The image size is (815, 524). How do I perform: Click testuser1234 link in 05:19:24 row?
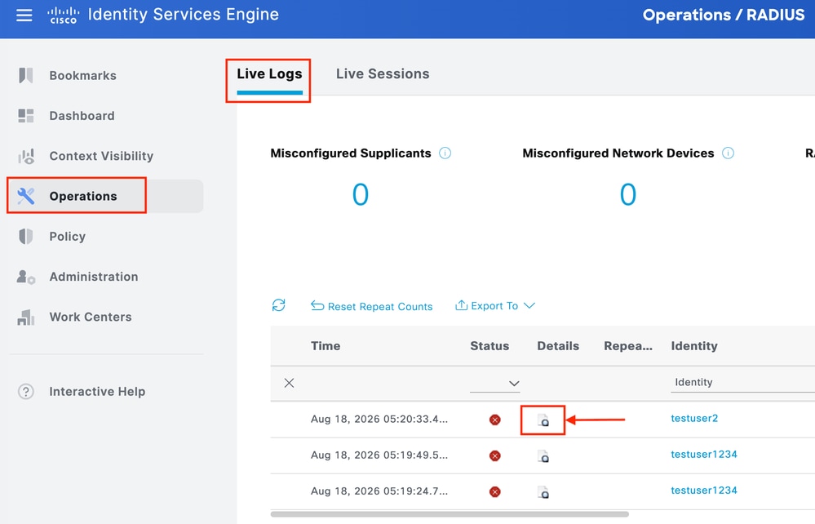(x=704, y=490)
